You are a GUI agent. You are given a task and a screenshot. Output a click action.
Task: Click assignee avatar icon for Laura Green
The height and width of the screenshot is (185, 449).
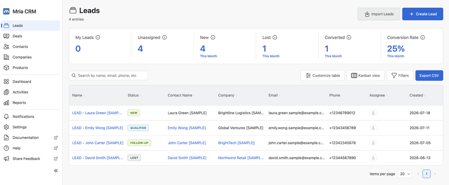tap(373, 113)
